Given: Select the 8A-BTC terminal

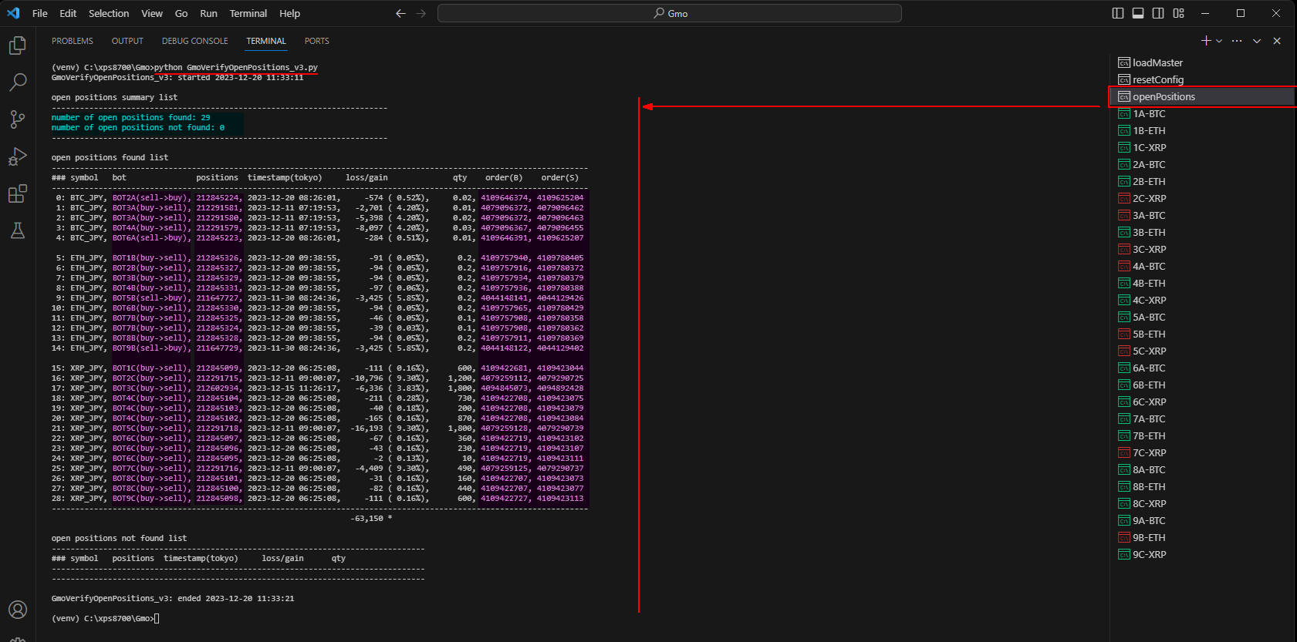Looking at the screenshot, I should (x=1203, y=469).
